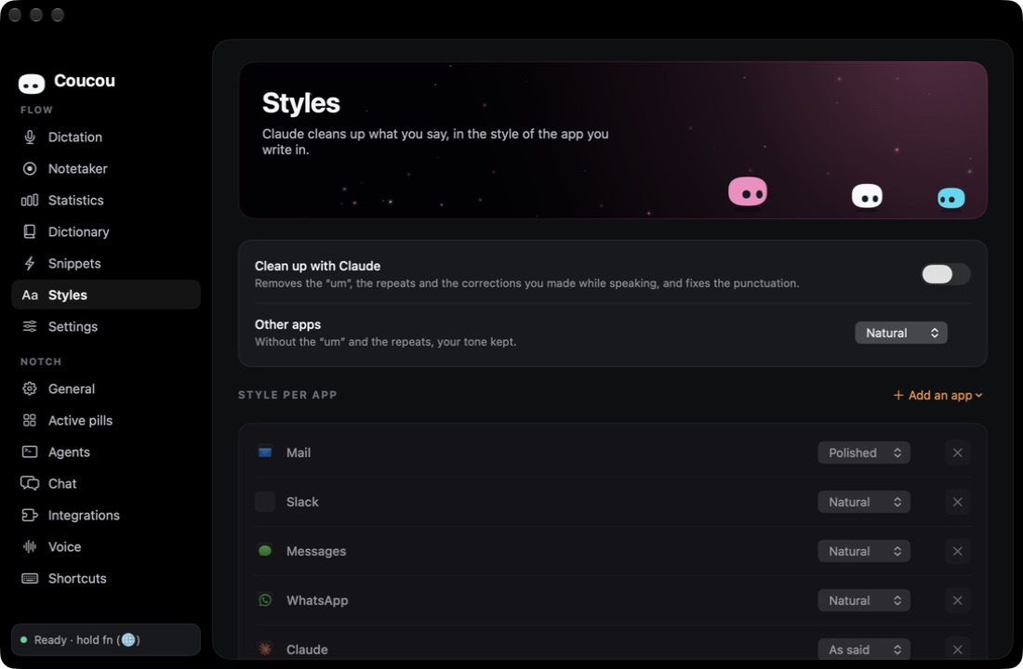This screenshot has width=1023, height=669.
Task: Click the General gear icon
Action: click(x=30, y=389)
